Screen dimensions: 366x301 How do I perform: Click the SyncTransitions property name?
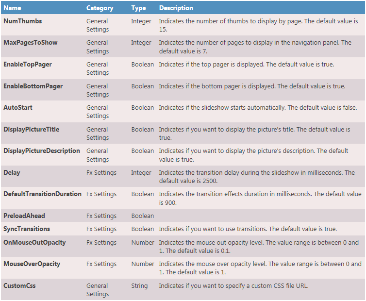[x=27, y=229]
